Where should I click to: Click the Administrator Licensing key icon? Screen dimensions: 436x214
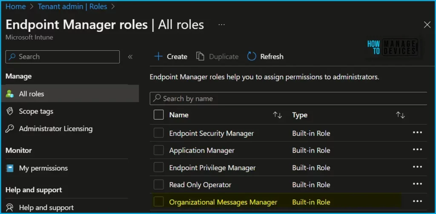pos(10,129)
